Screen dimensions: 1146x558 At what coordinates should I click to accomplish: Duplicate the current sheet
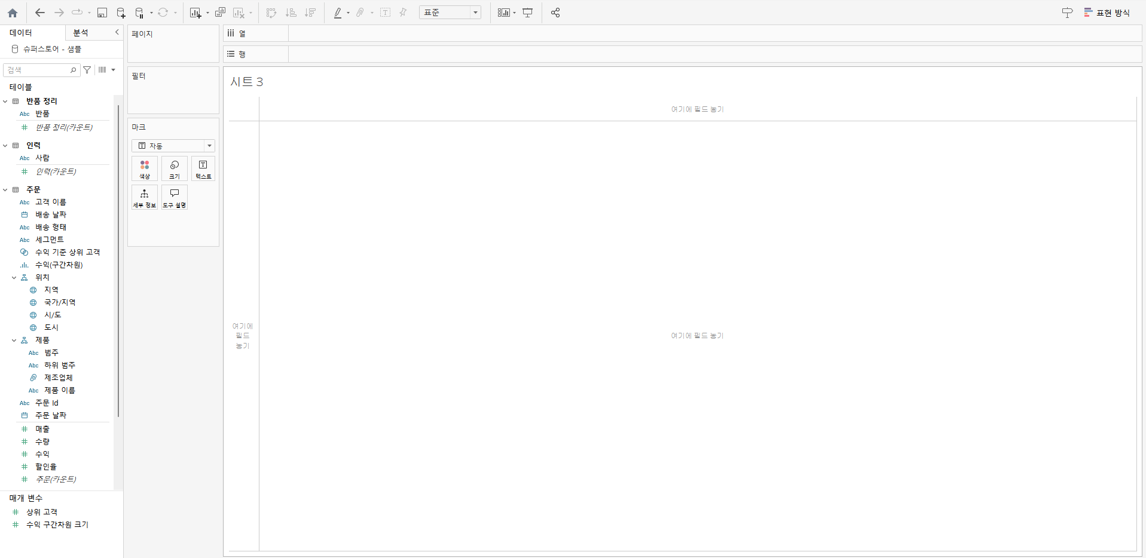pos(220,13)
